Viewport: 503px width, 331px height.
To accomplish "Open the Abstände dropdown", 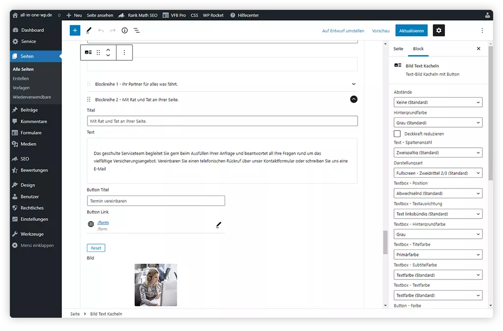I will pos(437,102).
